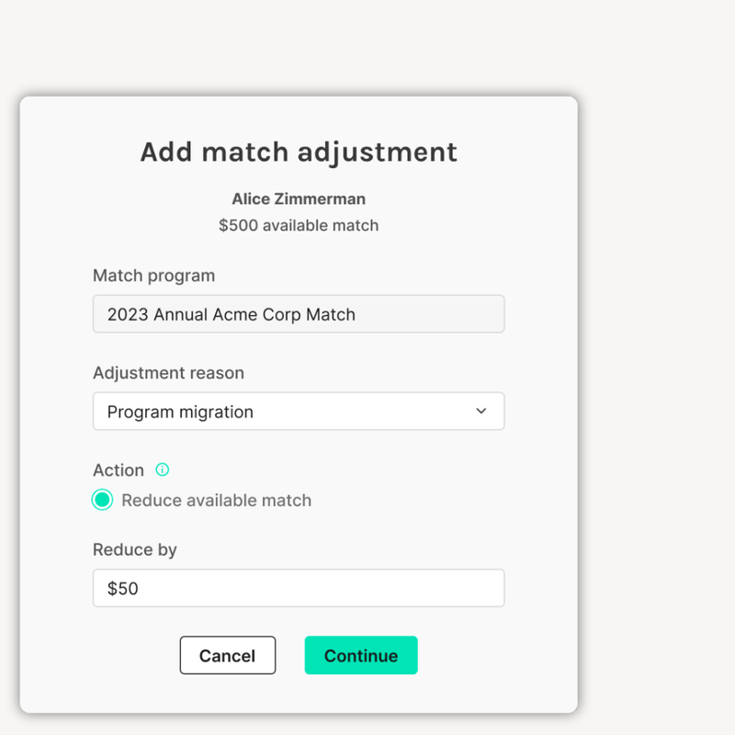Click Alice Zimmerman's name
This screenshot has height=735, width=735.
298,198
